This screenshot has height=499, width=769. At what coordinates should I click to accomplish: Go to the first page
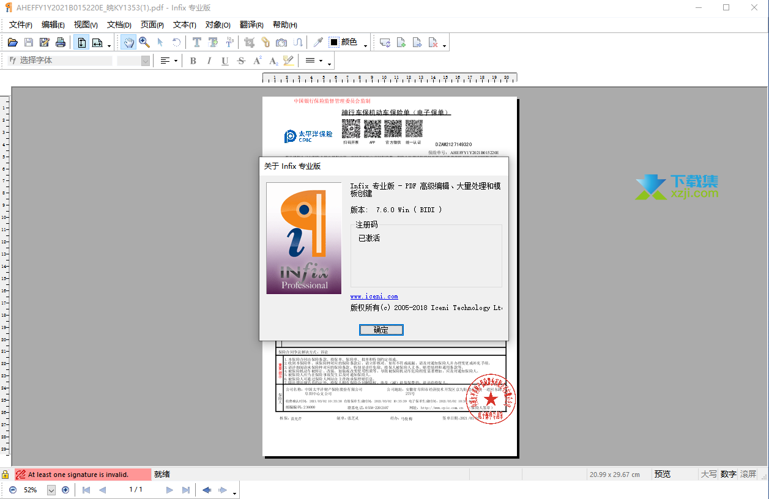click(86, 490)
